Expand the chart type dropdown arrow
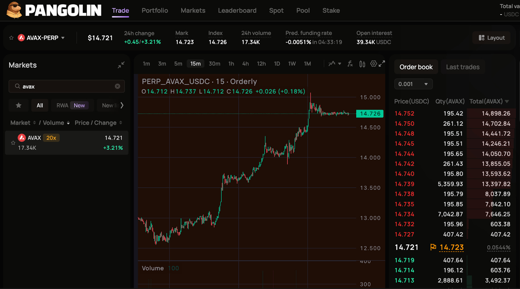 [340, 64]
